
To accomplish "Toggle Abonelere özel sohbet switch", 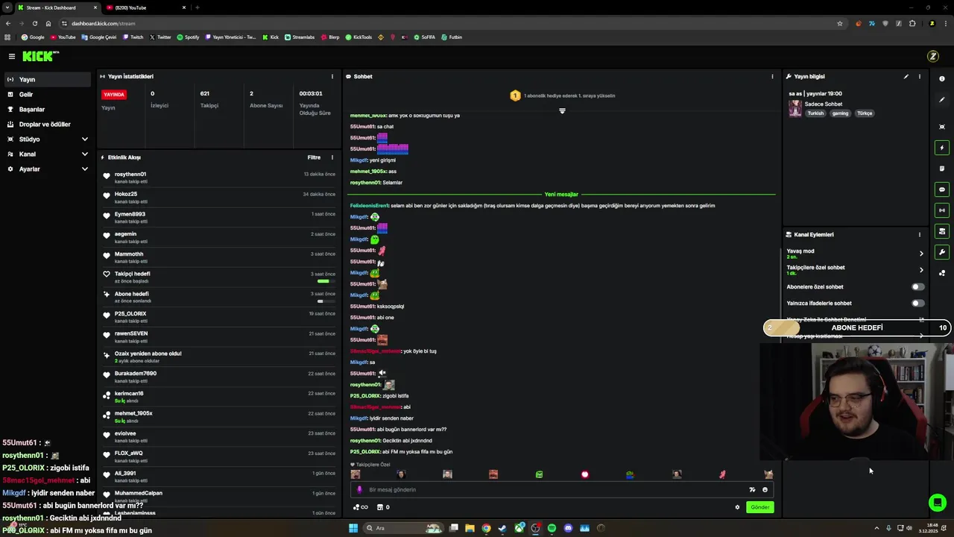I will (x=918, y=286).
